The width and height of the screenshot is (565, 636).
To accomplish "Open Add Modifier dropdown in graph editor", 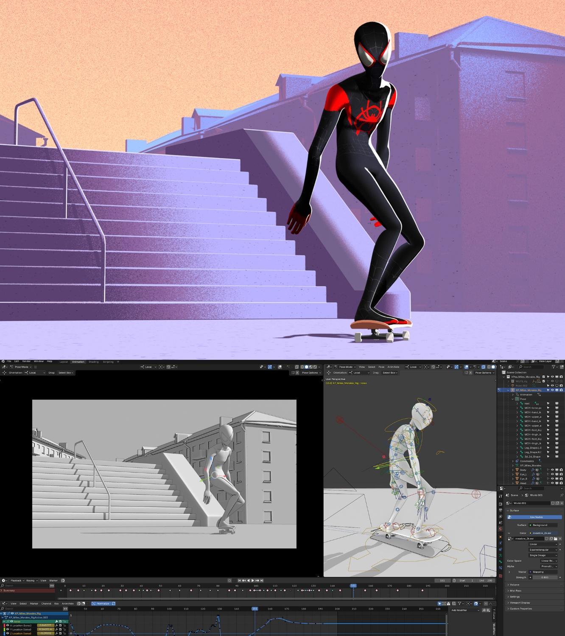I will [465, 610].
